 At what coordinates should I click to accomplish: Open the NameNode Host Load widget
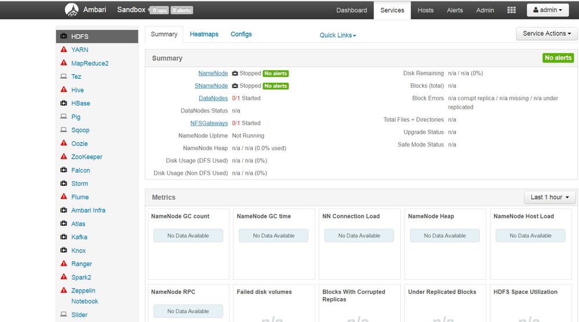531,244
